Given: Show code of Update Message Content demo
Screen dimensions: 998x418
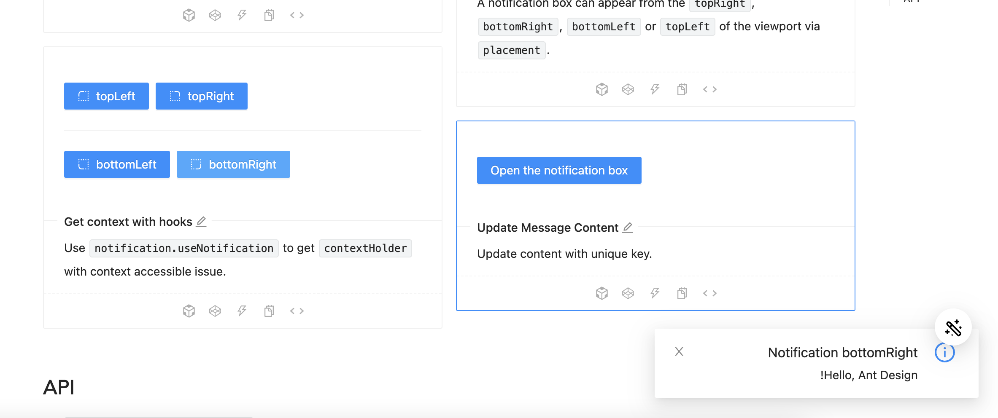Looking at the screenshot, I should coord(710,293).
